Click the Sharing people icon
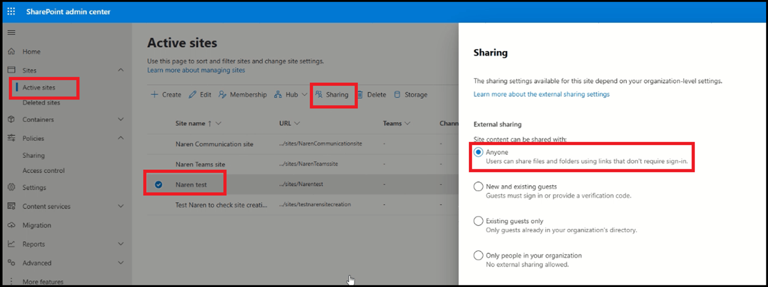This screenshot has width=768, height=287. click(x=319, y=94)
